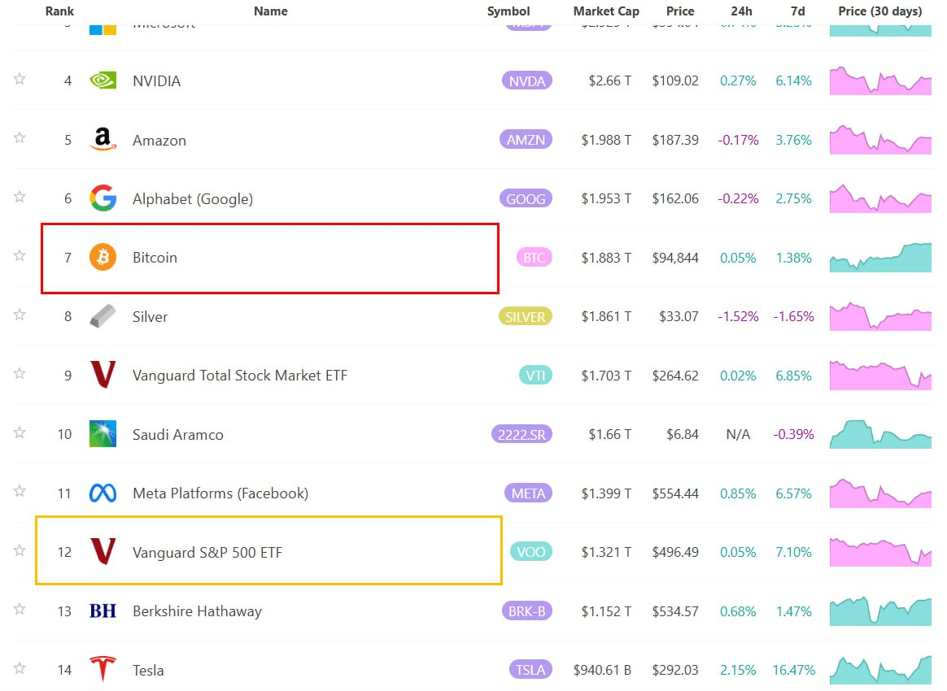Screen dimensions: 947x691
Task: Click Bitcoin's price value $94,844
Action: [x=675, y=259]
